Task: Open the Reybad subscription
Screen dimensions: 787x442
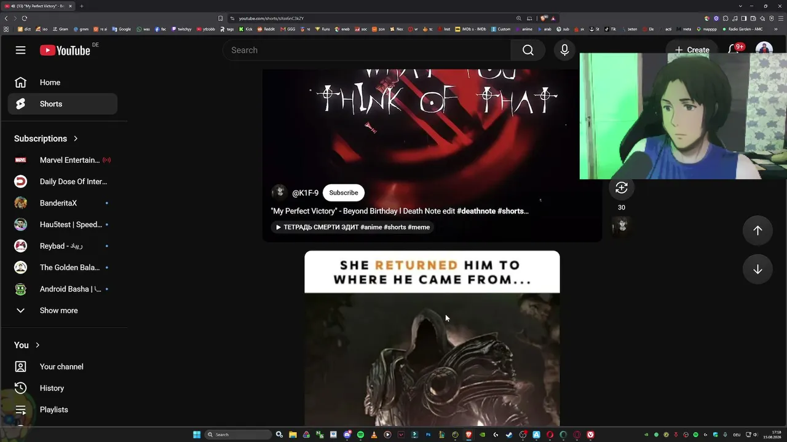Action: tap(62, 246)
